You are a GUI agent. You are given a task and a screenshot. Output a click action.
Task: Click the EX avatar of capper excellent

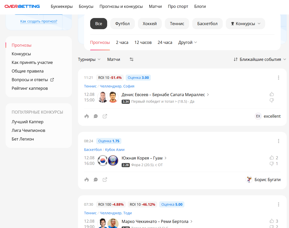click(258, 116)
